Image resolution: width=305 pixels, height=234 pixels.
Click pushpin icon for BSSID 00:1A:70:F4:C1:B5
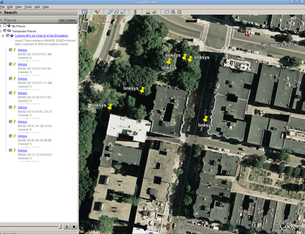[15, 50]
